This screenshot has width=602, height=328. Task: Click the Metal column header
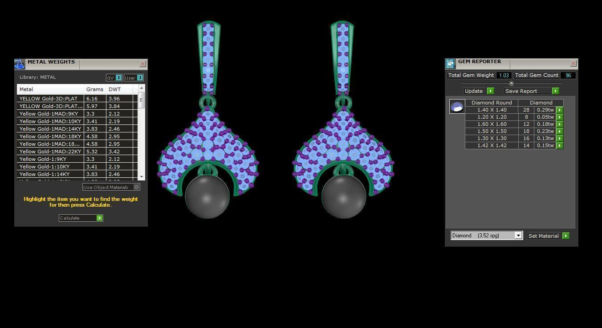coord(50,89)
